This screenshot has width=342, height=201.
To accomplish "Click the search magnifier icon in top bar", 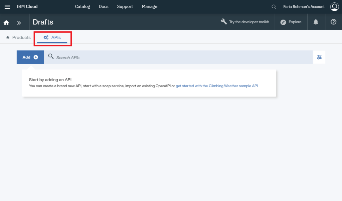I will 274,6.
